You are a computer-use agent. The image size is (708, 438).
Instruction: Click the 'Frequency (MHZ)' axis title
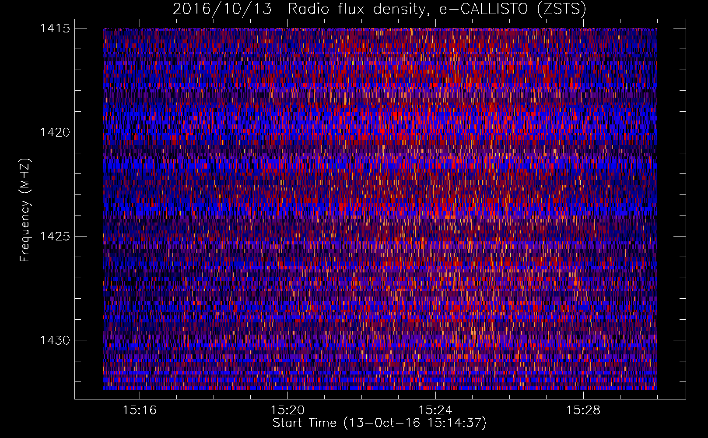[x=25, y=210]
